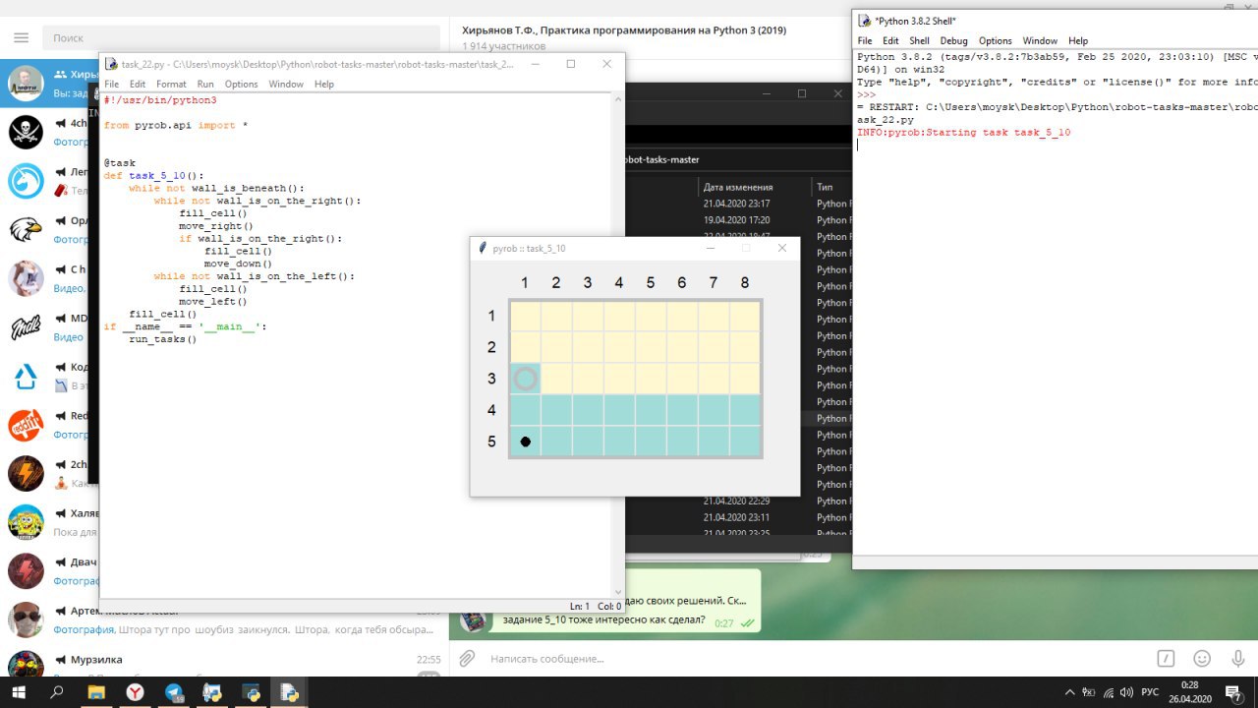Image resolution: width=1258 pixels, height=708 pixels.
Task: Click 'from pyrob.api import *' line
Action: pos(176,126)
